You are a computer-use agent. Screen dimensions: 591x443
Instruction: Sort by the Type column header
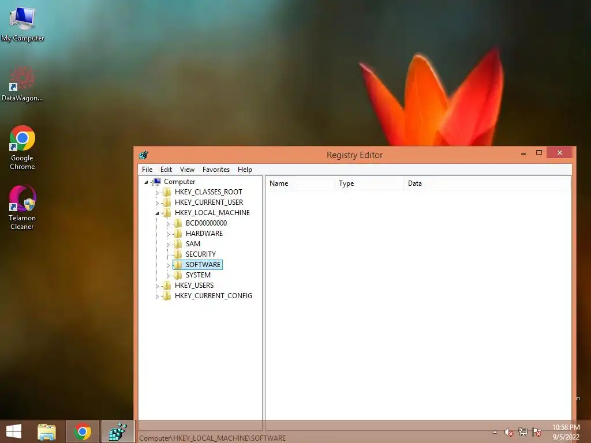coord(369,183)
